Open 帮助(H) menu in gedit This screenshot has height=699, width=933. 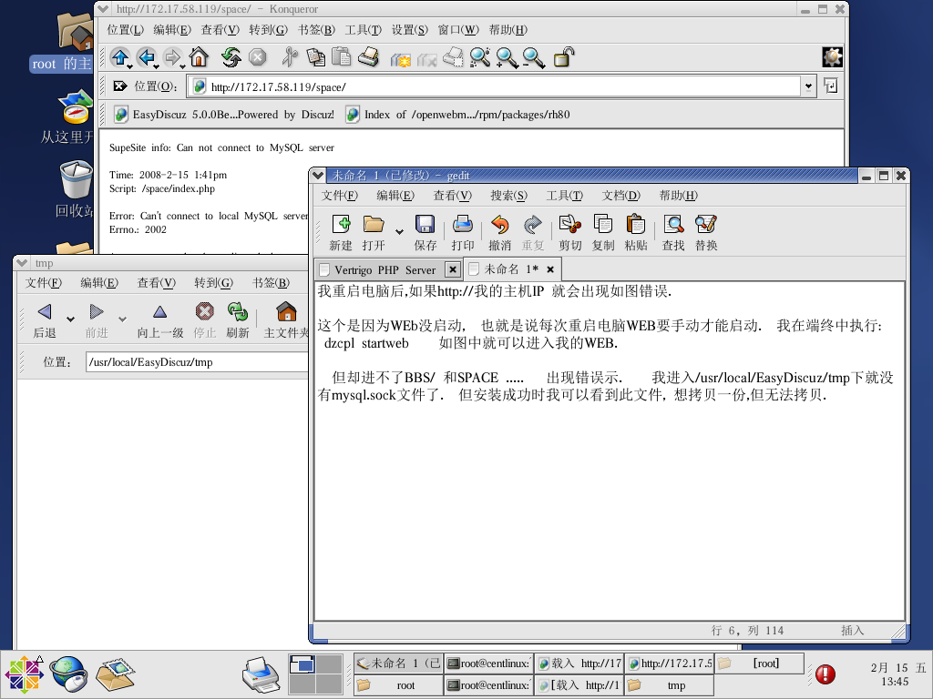(678, 196)
